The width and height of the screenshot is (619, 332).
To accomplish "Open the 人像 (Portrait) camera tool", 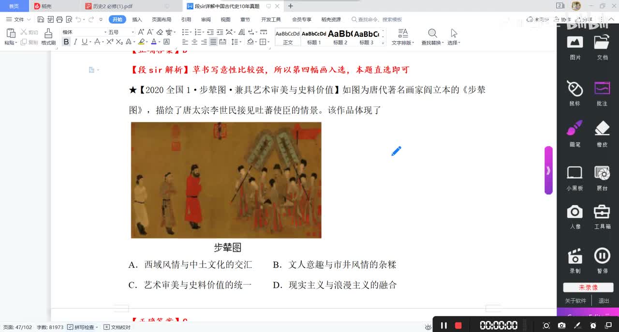I will coord(575,217).
